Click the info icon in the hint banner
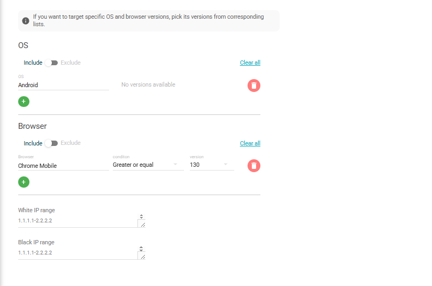 [26, 21]
